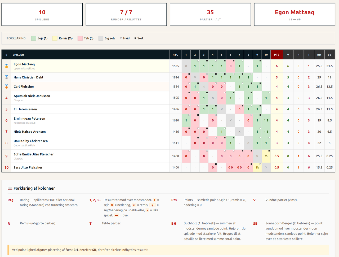
Task: Click the Qaqortoq Skakklub club name
Action: pyautogui.click(x=24, y=146)
